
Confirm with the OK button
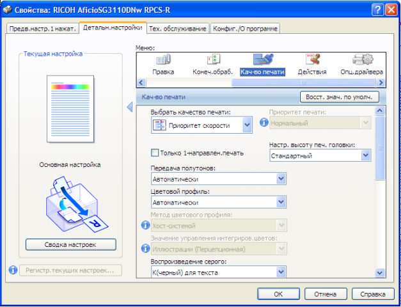click(278, 294)
